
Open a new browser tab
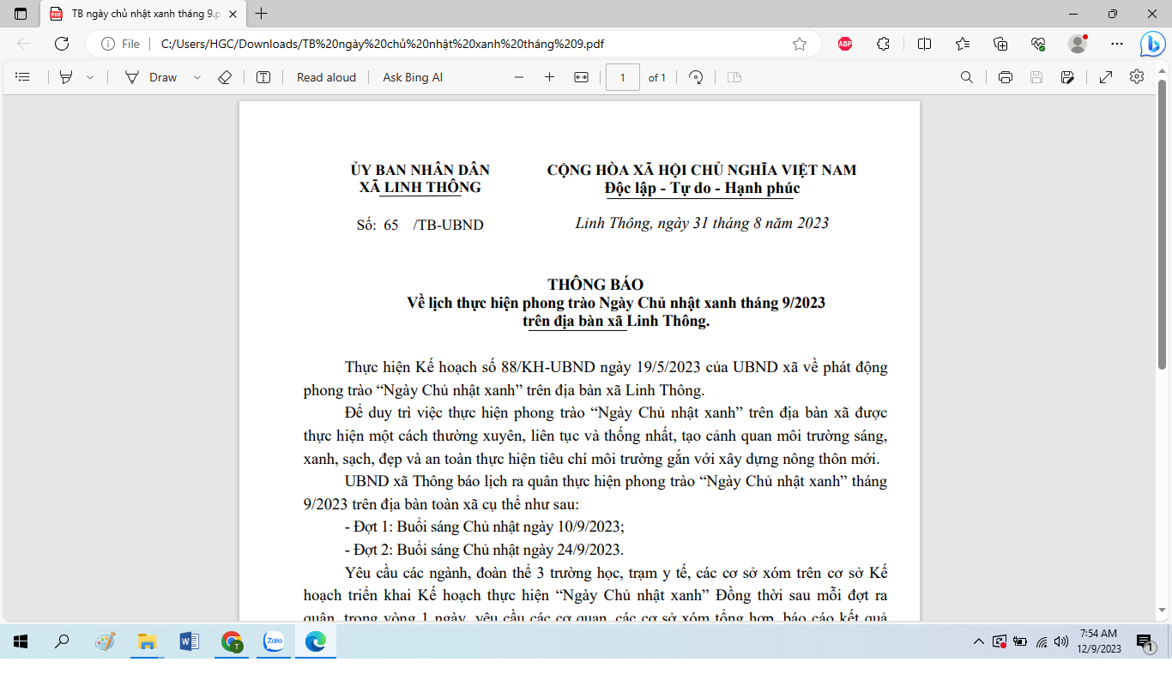click(x=262, y=14)
